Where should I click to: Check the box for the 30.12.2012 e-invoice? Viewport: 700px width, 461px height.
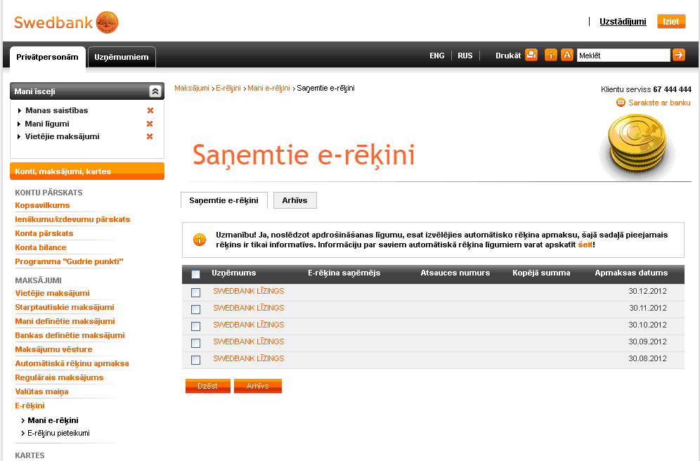[195, 292]
